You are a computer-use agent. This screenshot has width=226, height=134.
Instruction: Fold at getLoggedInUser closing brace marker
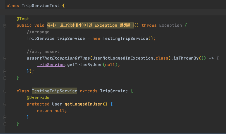pyautogui.click(x=5, y=117)
